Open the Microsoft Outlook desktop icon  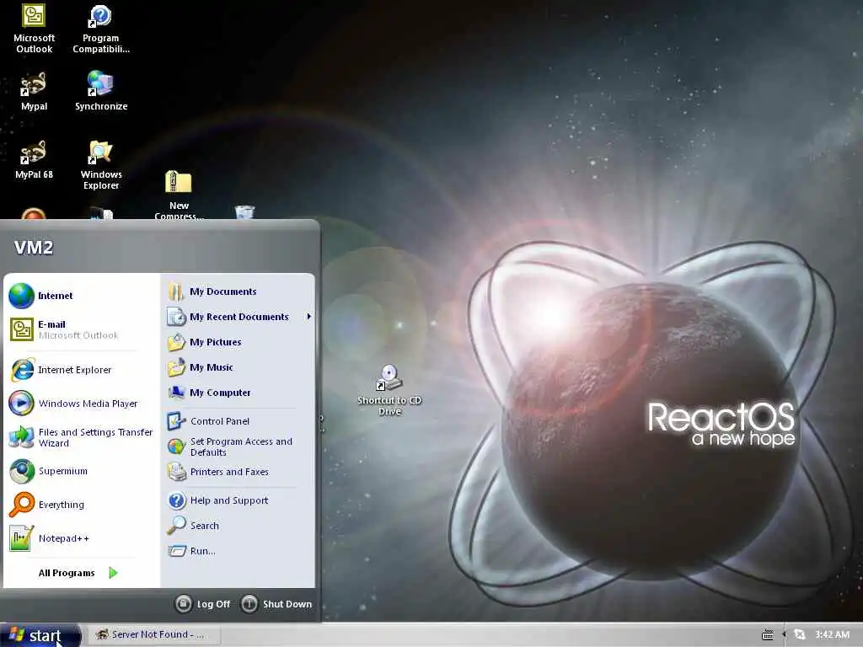34,29
